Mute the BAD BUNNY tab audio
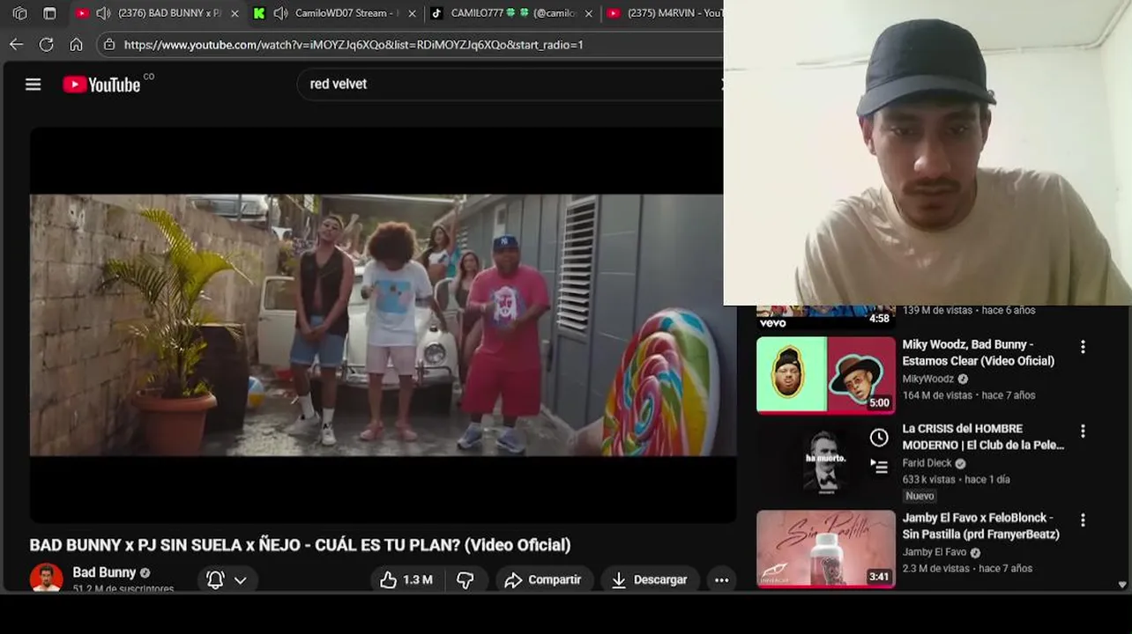The width and height of the screenshot is (1132, 634). tap(103, 13)
